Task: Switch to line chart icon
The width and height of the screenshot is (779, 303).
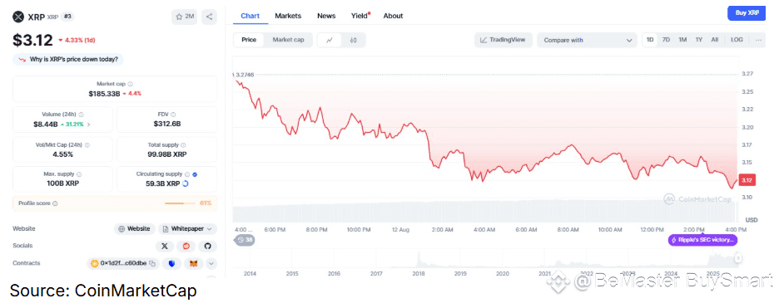Action: point(330,40)
